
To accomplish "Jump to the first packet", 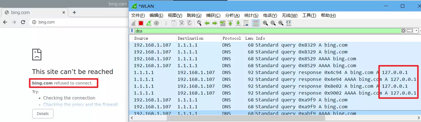I will click(230, 23).
